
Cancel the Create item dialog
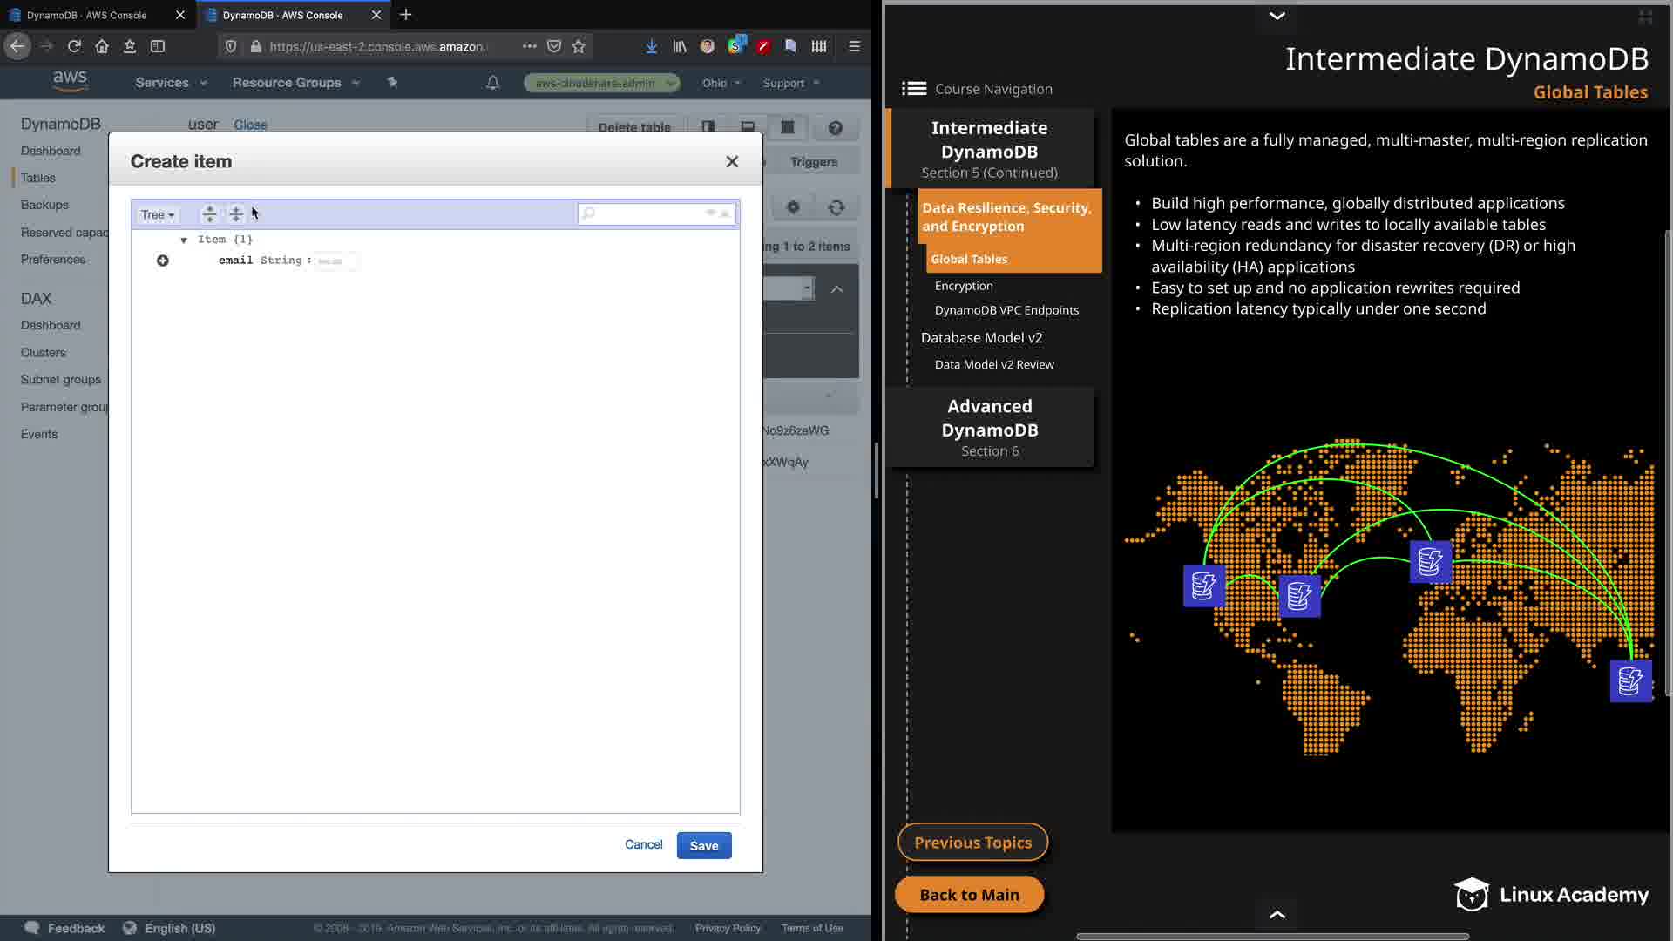(x=643, y=844)
